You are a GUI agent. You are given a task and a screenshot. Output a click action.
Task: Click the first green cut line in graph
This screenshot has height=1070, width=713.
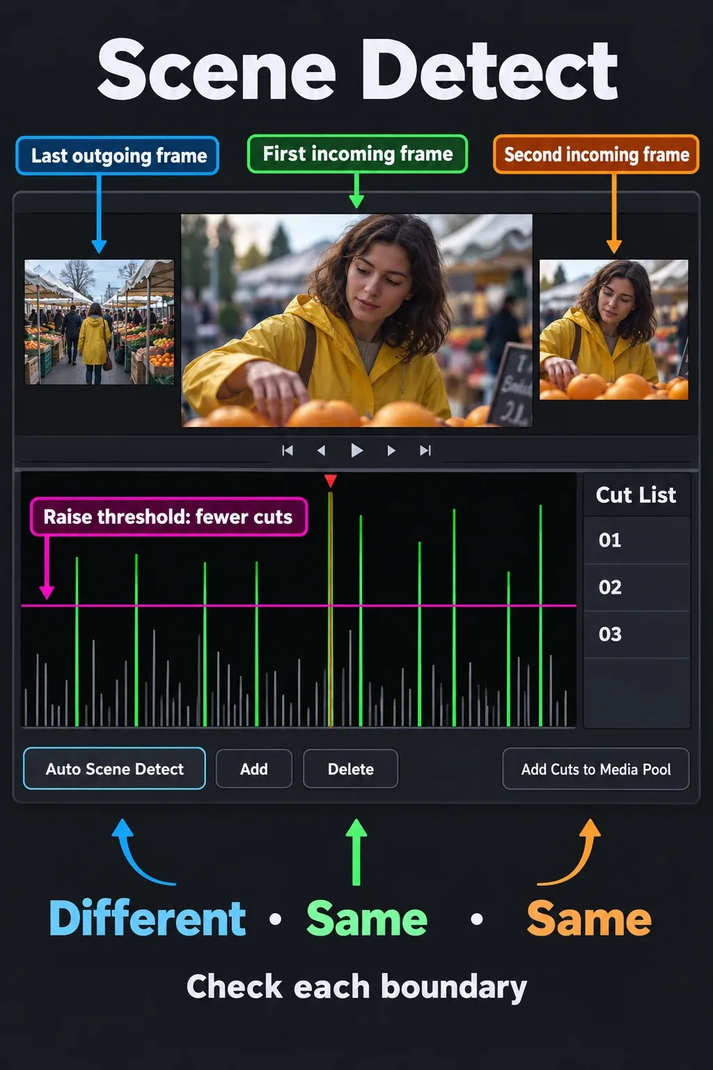[77, 641]
